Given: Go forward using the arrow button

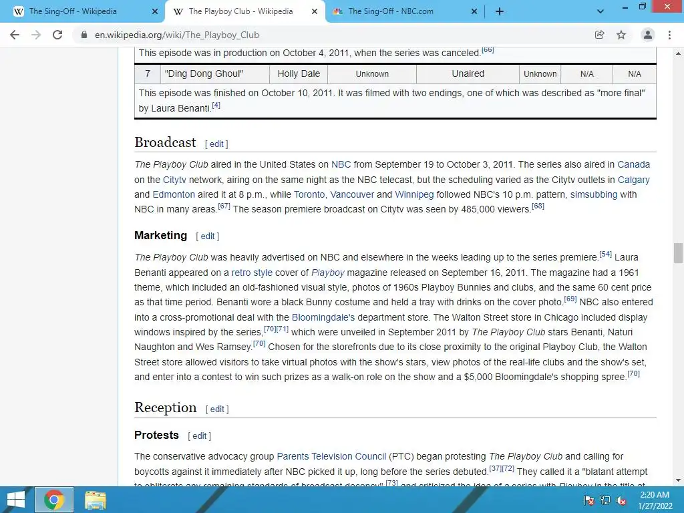Looking at the screenshot, I should (36, 35).
